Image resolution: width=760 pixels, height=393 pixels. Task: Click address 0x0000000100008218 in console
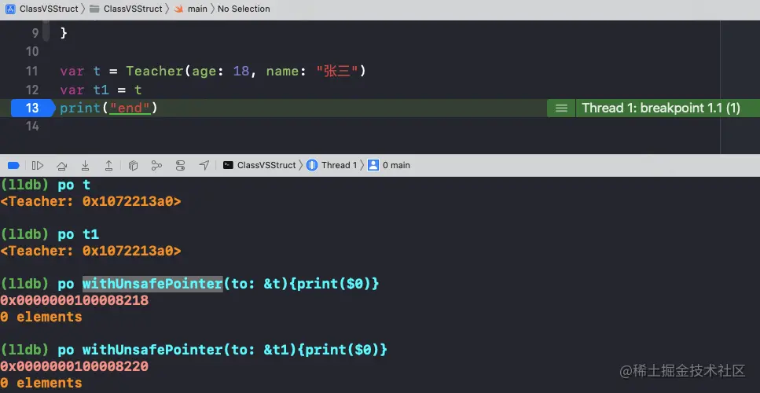[x=74, y=300]
